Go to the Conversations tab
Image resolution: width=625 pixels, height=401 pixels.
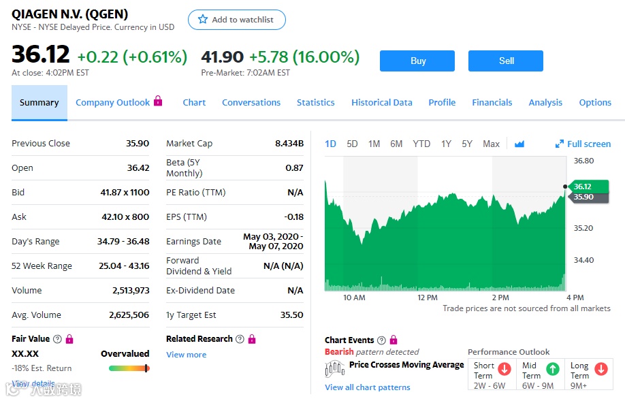(251, 102)
